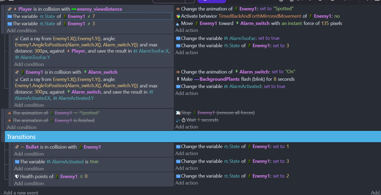
Task: Click the stop icon in disabled Stop Enemy1 action
Action: click(178, 113)
